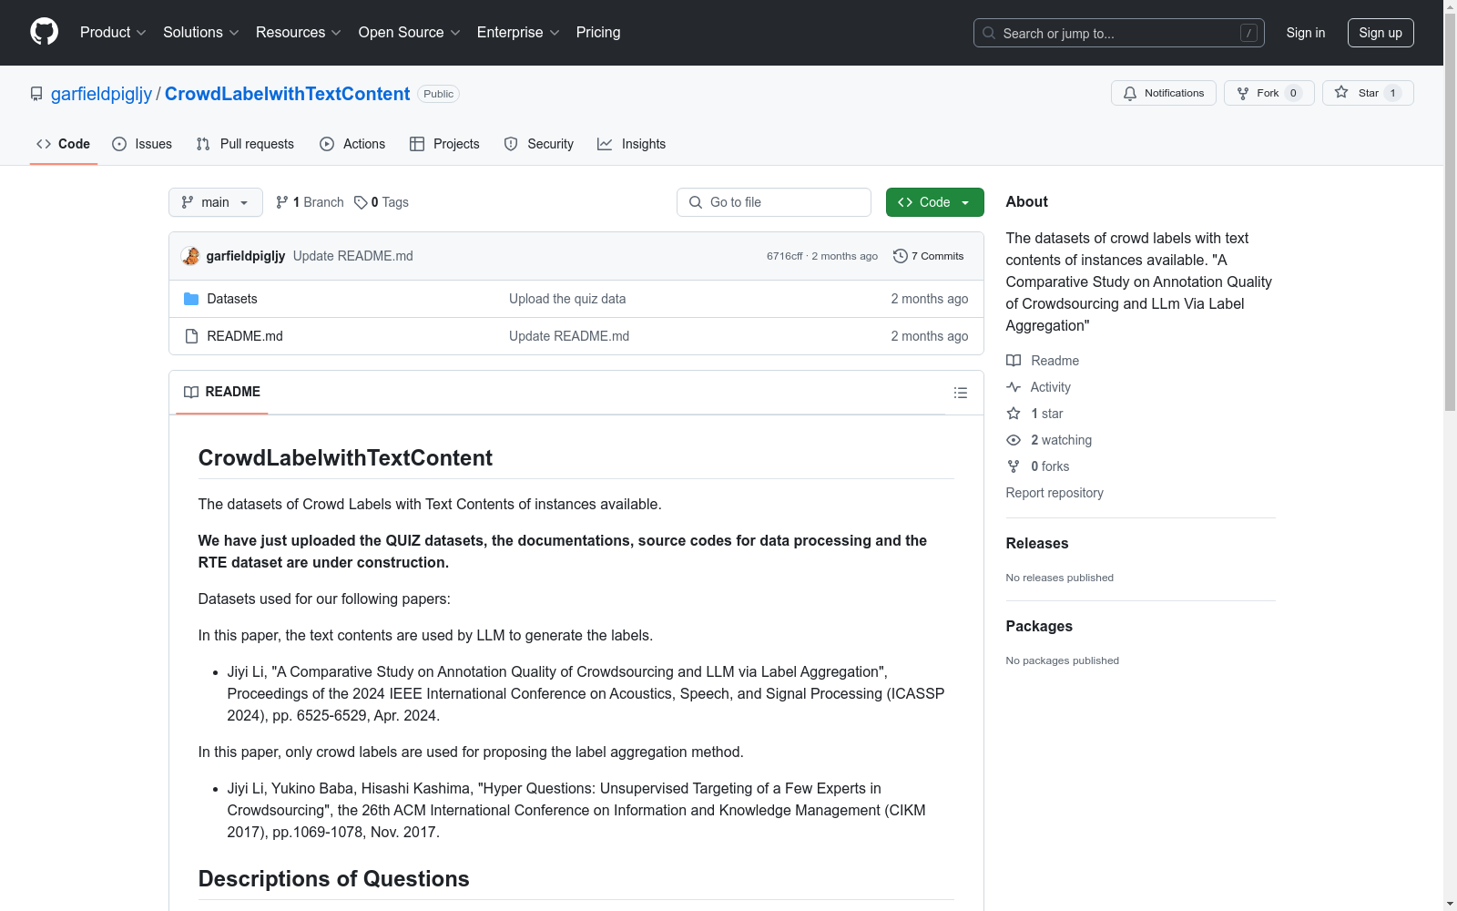The width and height of the screenshot is (1457, 911).
Task: Open the Pricing page
Action: (598, 32)
